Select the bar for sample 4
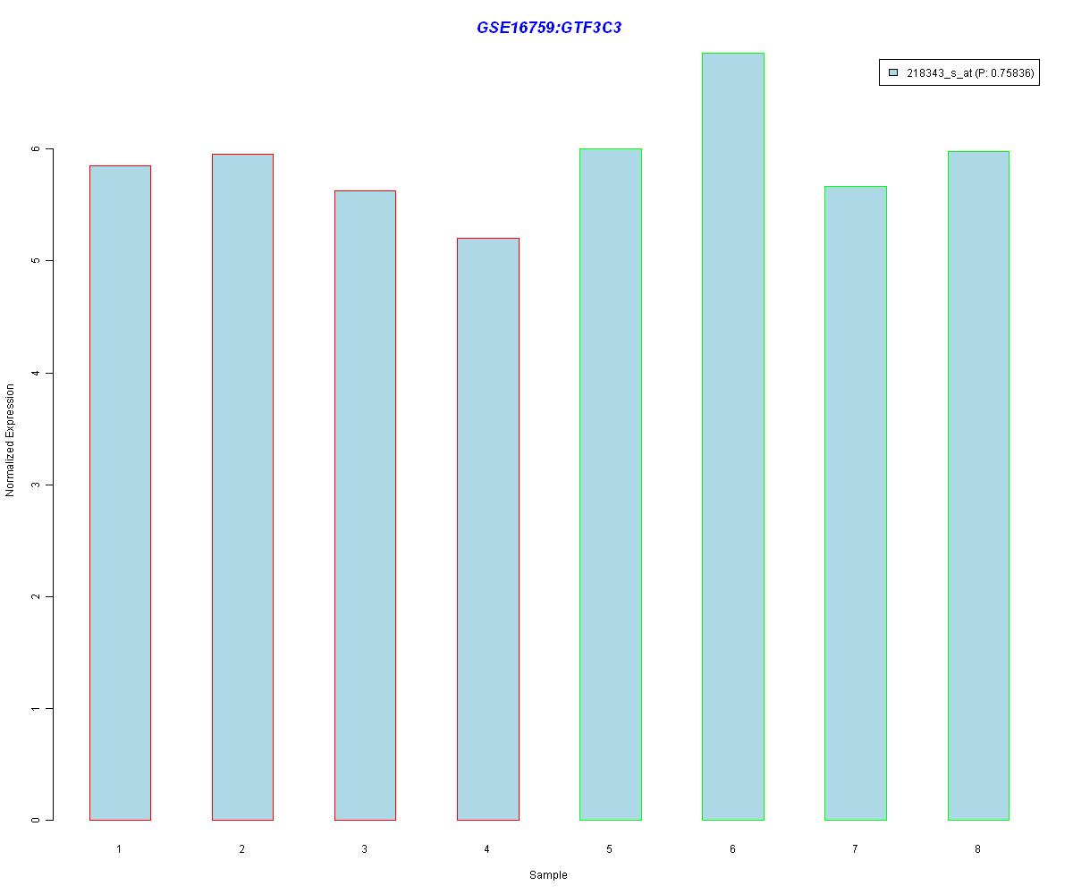The image size is (1073, 894). coord(488,529)
